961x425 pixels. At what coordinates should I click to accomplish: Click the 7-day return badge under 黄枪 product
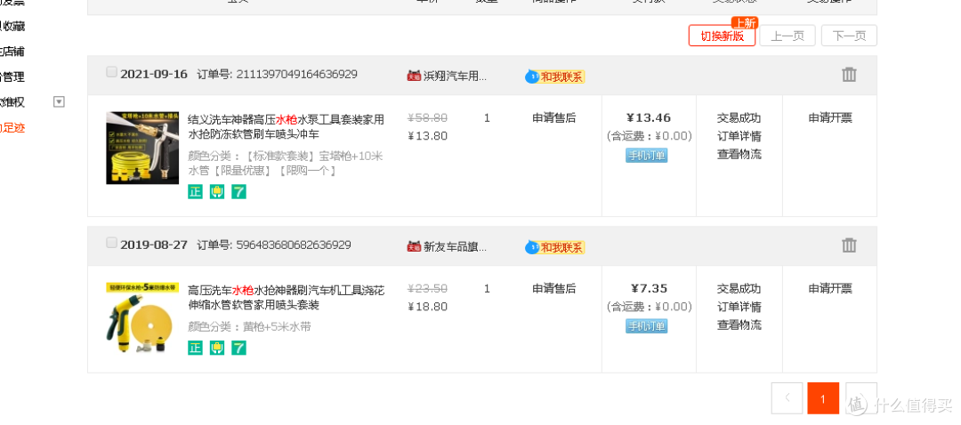239,348
